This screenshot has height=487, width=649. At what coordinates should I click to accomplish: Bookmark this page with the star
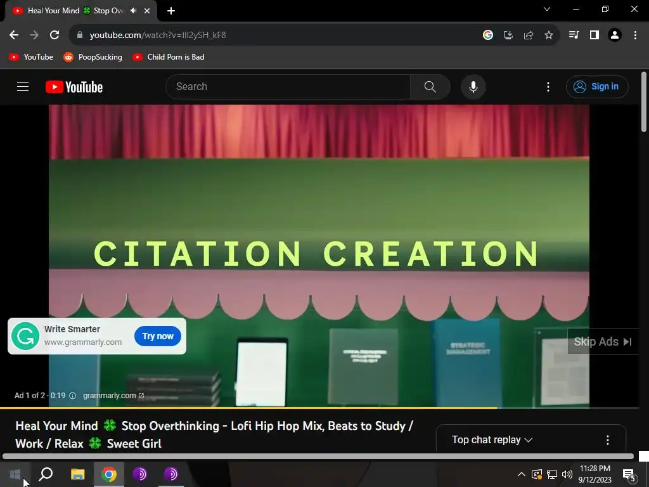(549, 36)
